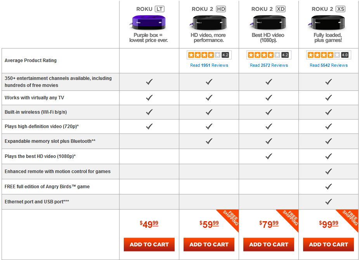Click the Roku 2 HD star rating 4.2
359x260 pixels.
coord(209,55)
